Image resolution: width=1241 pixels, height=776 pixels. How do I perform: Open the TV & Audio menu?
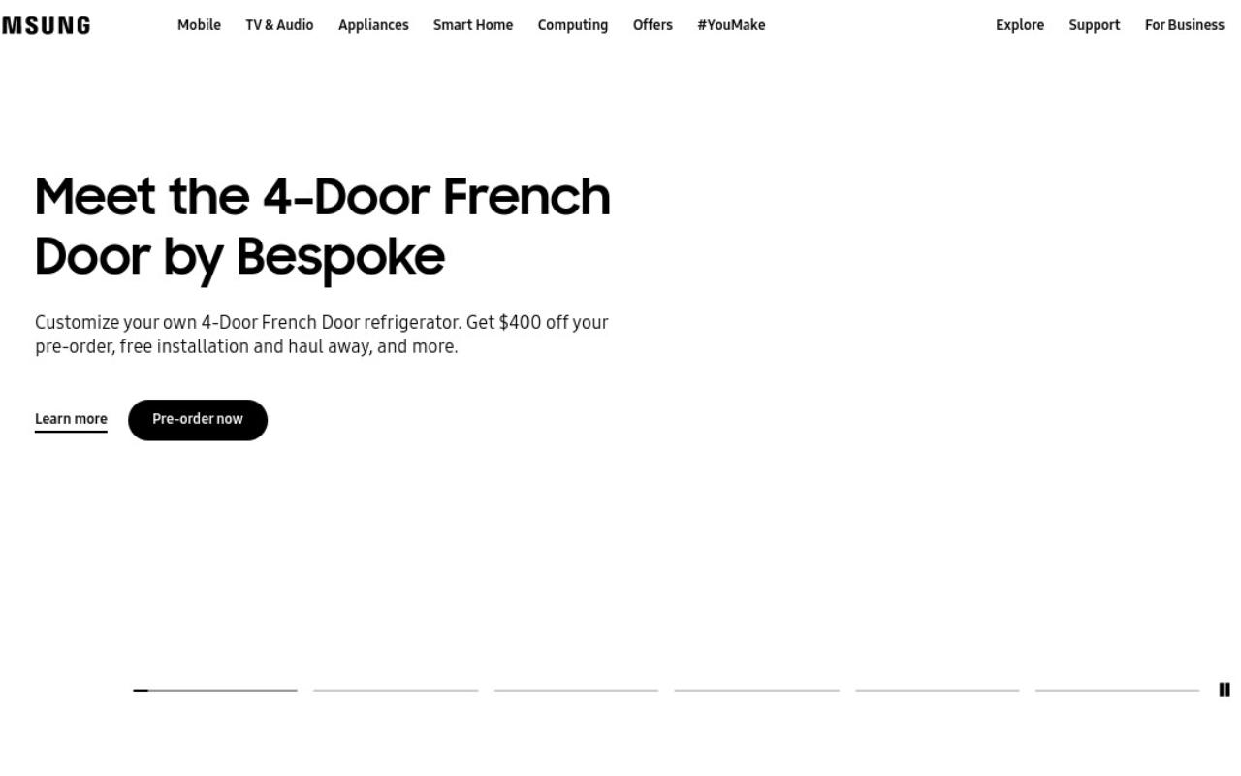(279, 25)
